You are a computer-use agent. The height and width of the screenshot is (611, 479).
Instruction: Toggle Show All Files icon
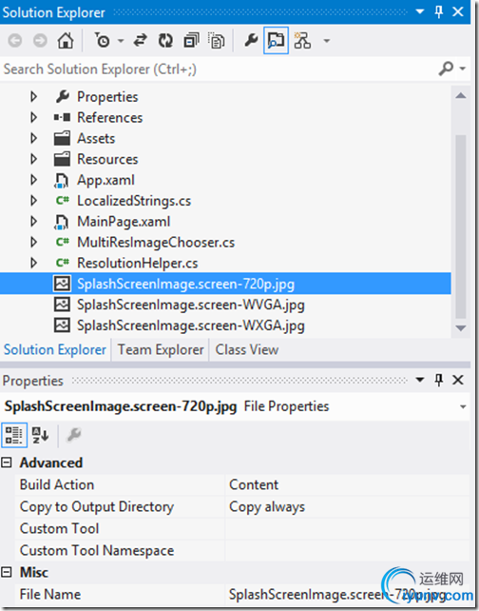217,41
